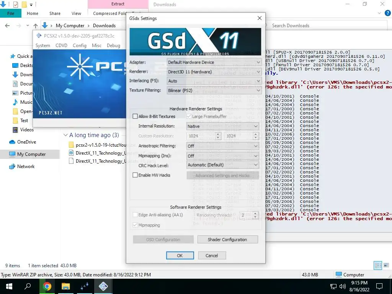Open the Internal Resolution dropdown set to Native
This screenshot has width=392, height=294.
[x=222, y=126]
